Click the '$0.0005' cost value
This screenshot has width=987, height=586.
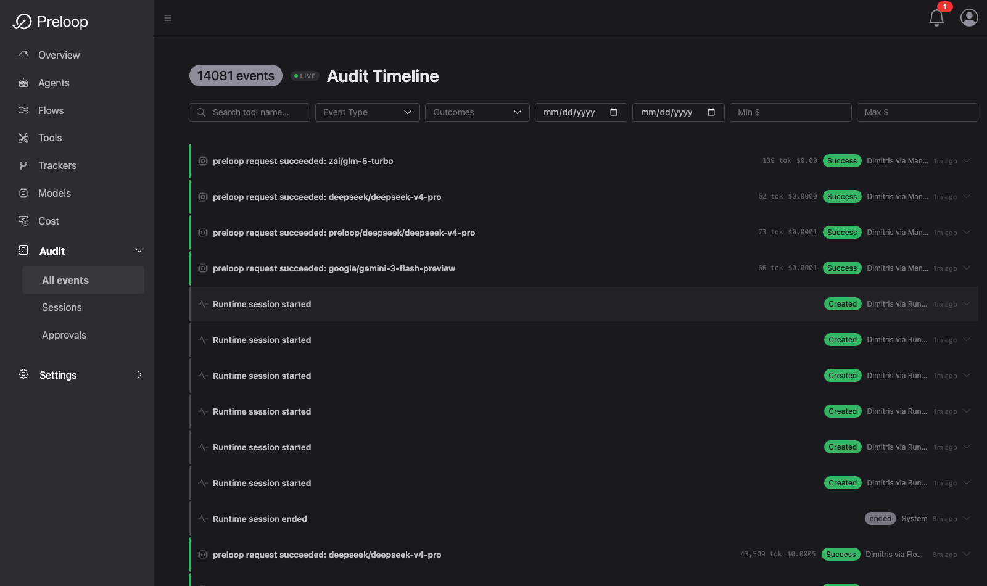tap(801, 555)
